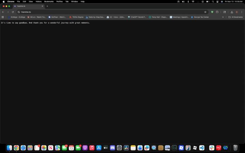Open Chrome downloads icon
245x153 pixels.
click(232, 12)
